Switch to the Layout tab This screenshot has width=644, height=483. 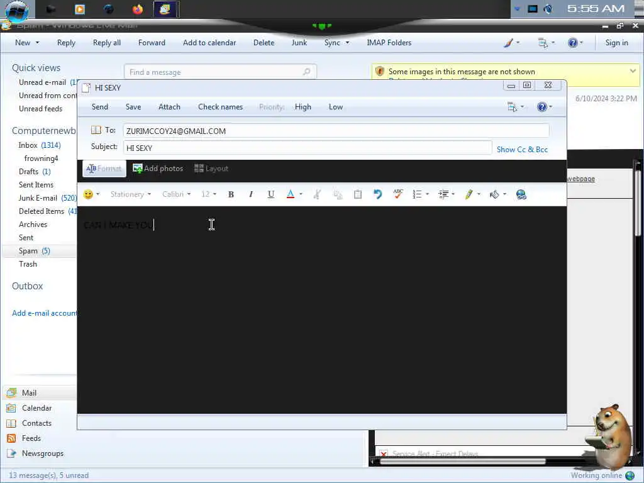click(211, 169)
